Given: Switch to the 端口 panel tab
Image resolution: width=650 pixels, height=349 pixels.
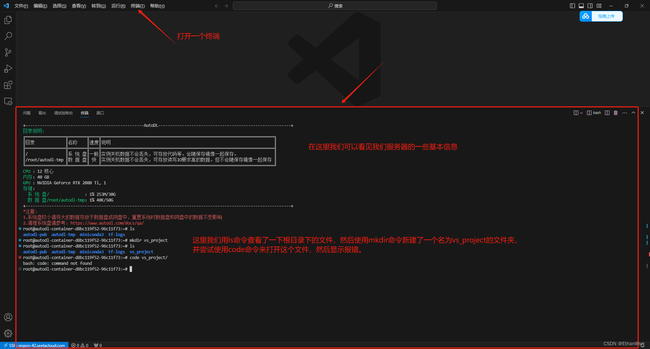Looking at the screenshot, I should click(x=100, y=113).
